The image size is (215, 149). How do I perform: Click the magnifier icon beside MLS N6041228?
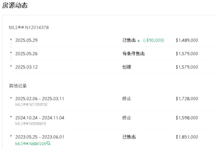(48, 143)
